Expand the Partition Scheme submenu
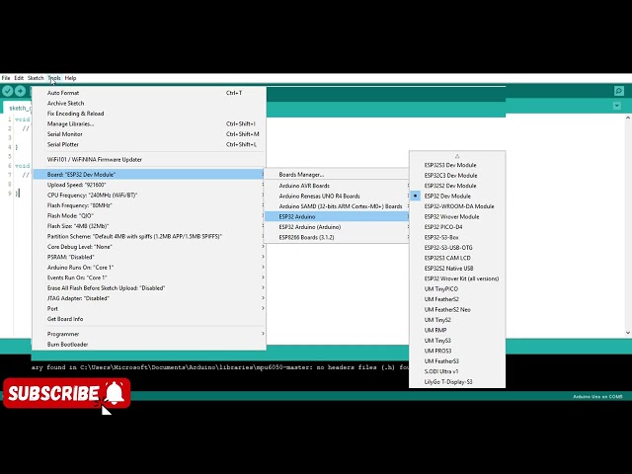Screen dimensions: 632x474 point(149,237)
